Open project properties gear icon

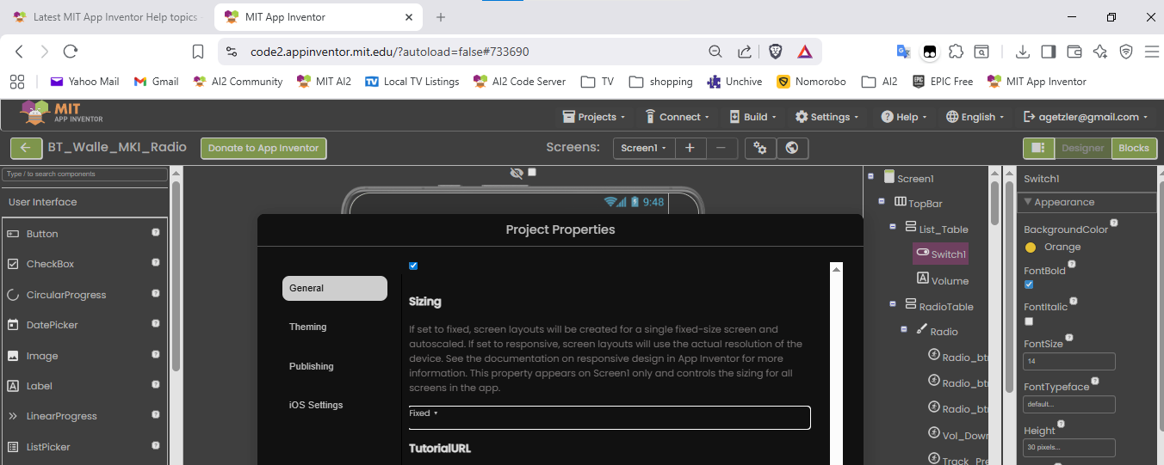pos(760,148)
